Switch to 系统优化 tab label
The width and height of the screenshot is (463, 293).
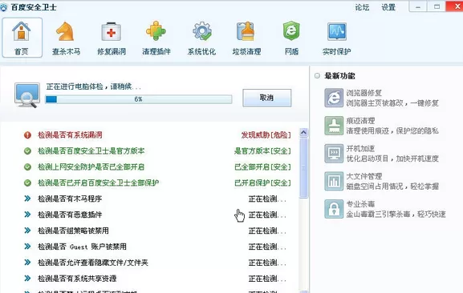[201, 51]
